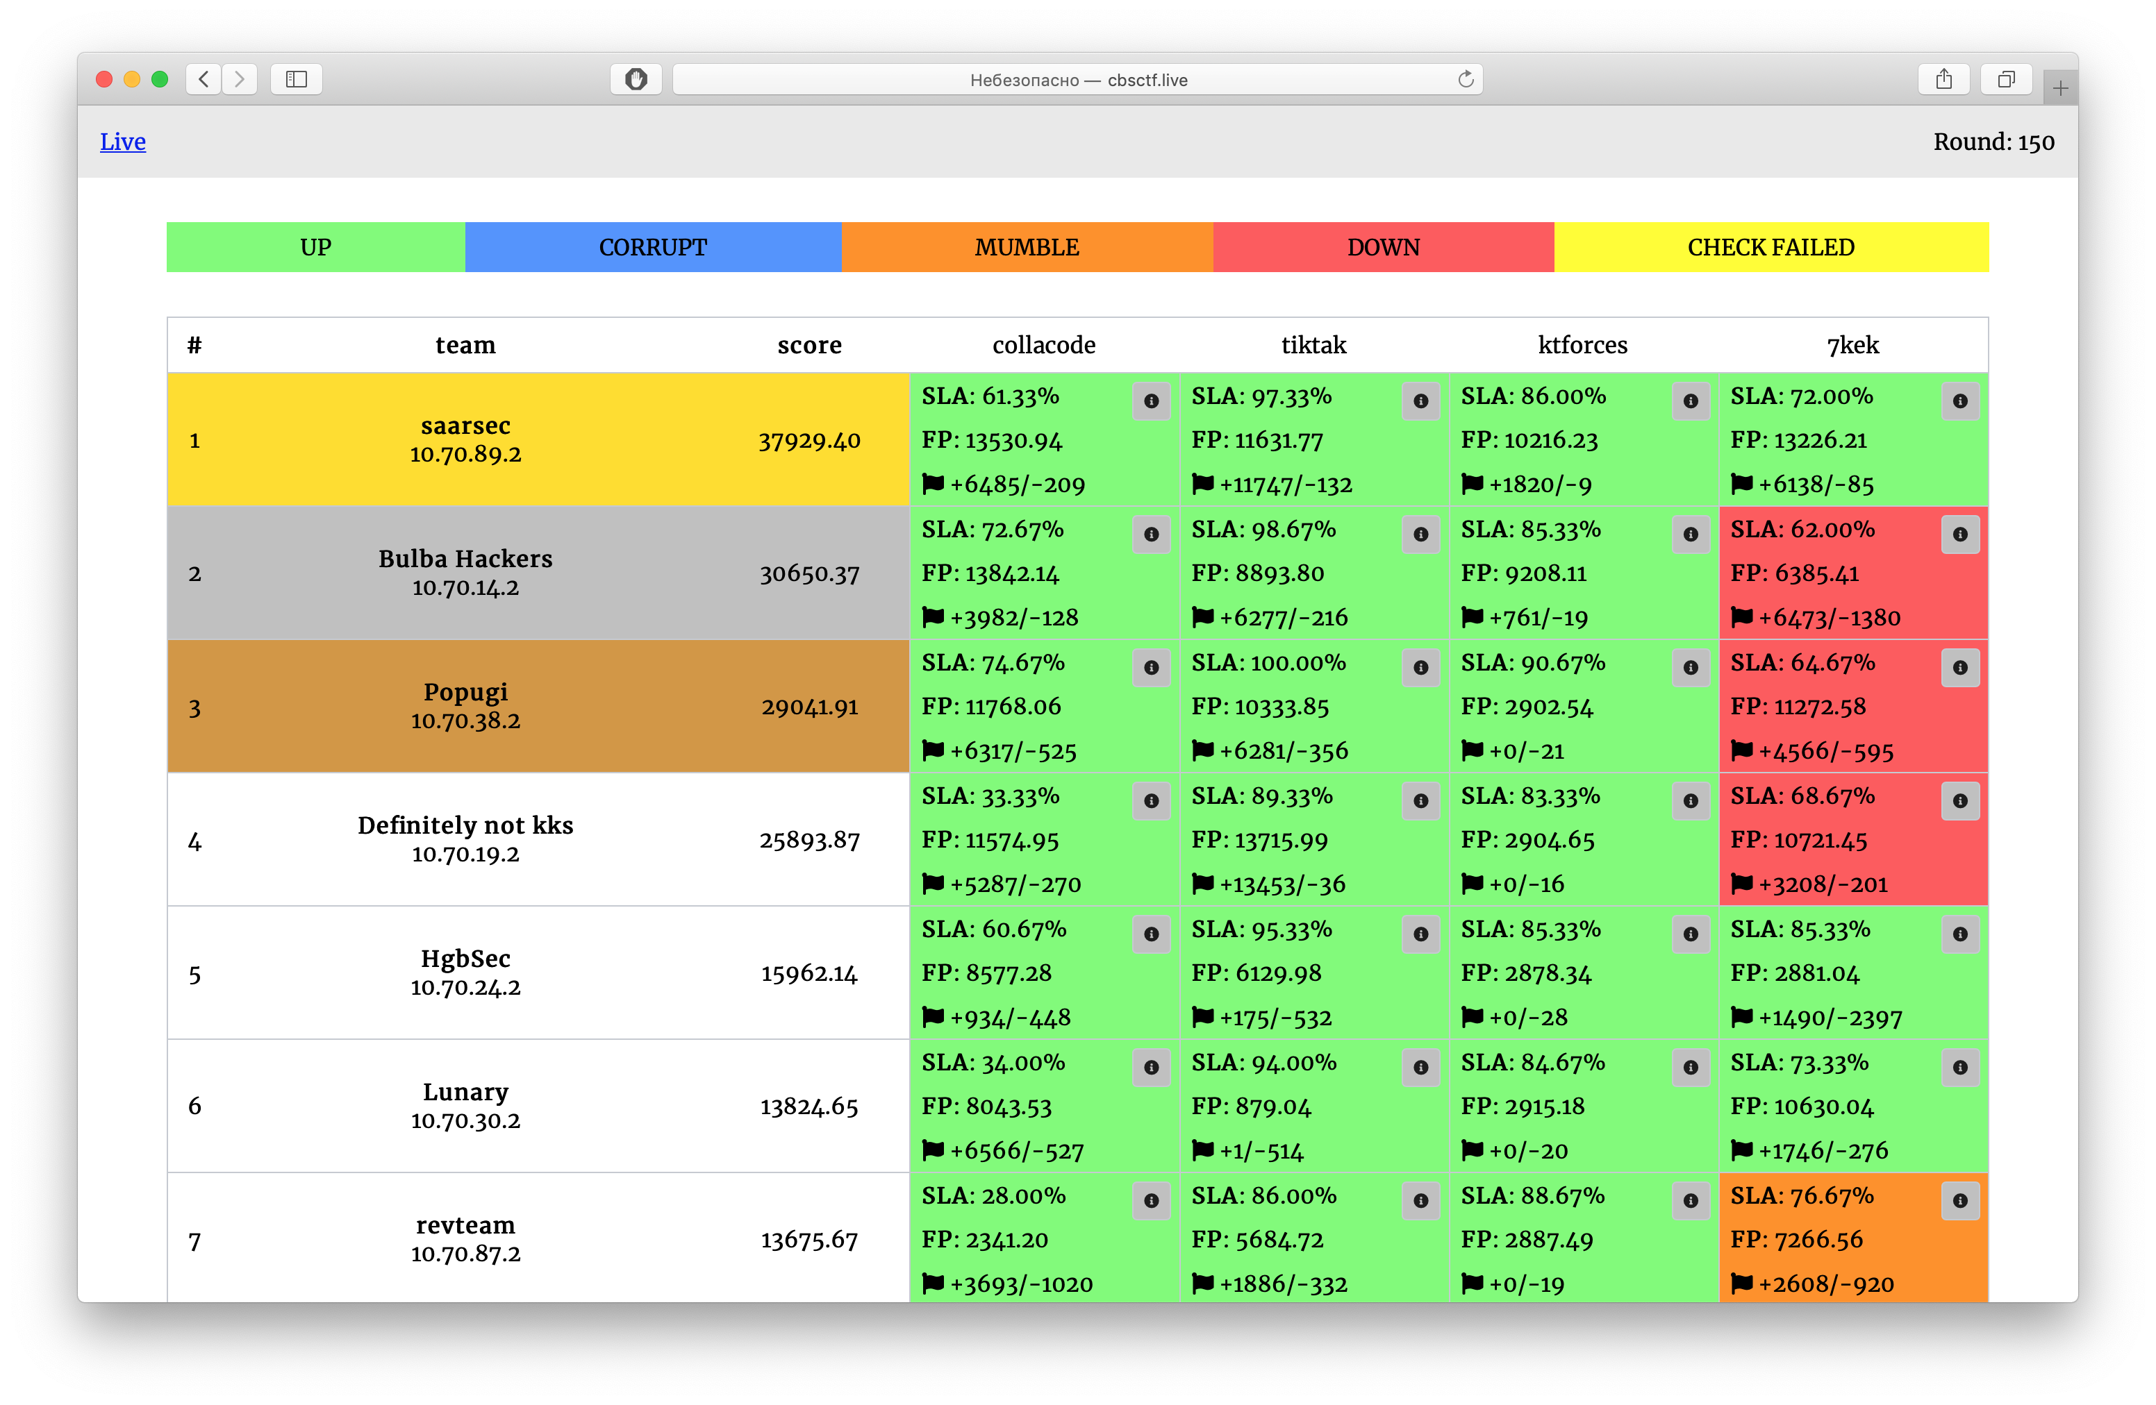Click the score column header
The image size is (2156, 1405).
809,345
